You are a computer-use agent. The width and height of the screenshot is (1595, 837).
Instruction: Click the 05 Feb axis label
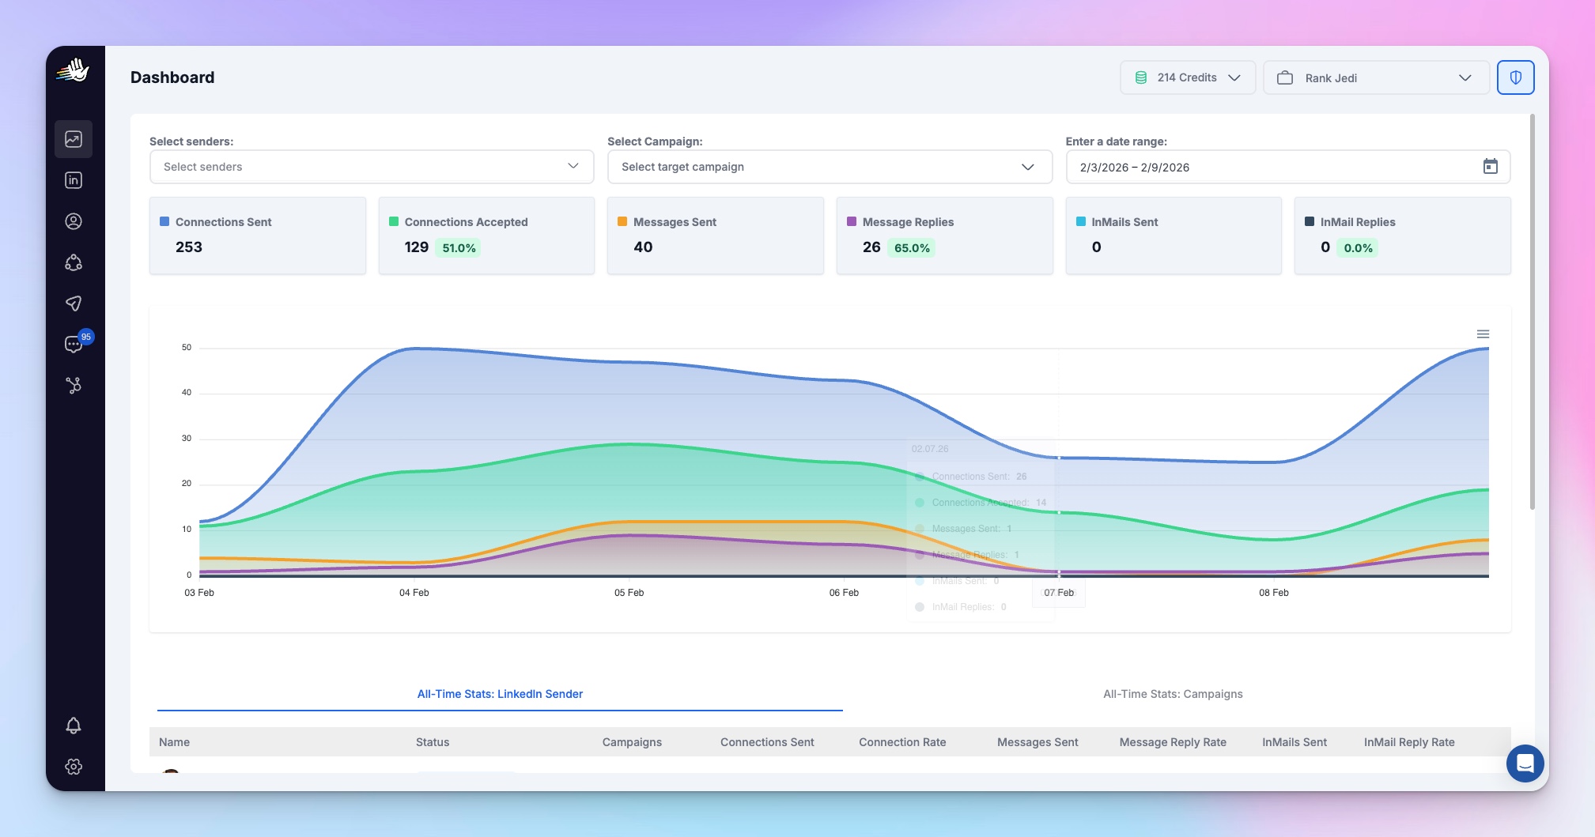pyautogui.click(x=629, y=593)
